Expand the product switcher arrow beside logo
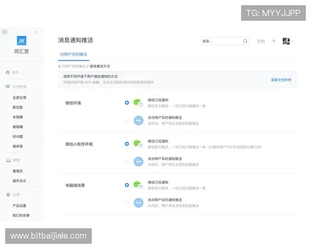 [x=36, y=32]
